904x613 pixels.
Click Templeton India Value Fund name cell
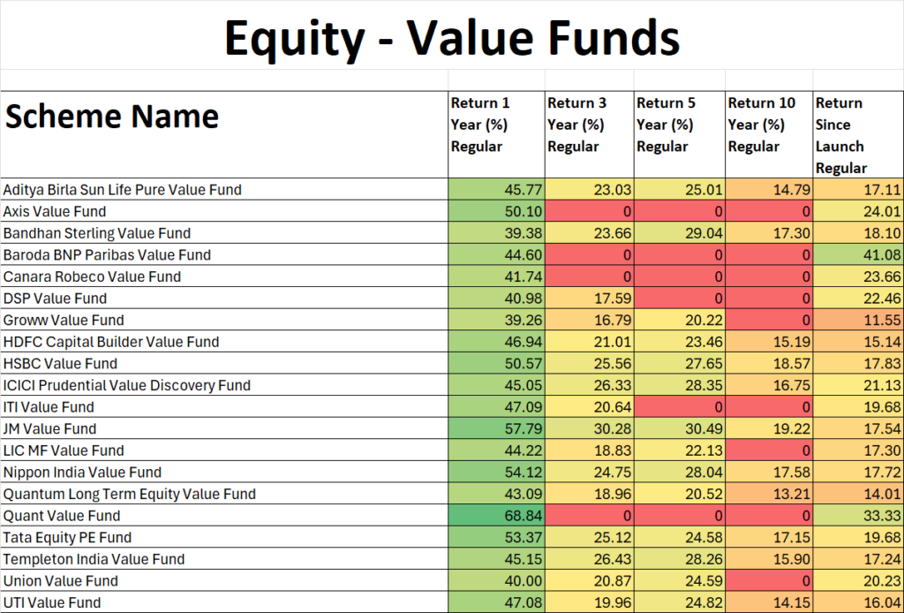[x=224, y=559]
